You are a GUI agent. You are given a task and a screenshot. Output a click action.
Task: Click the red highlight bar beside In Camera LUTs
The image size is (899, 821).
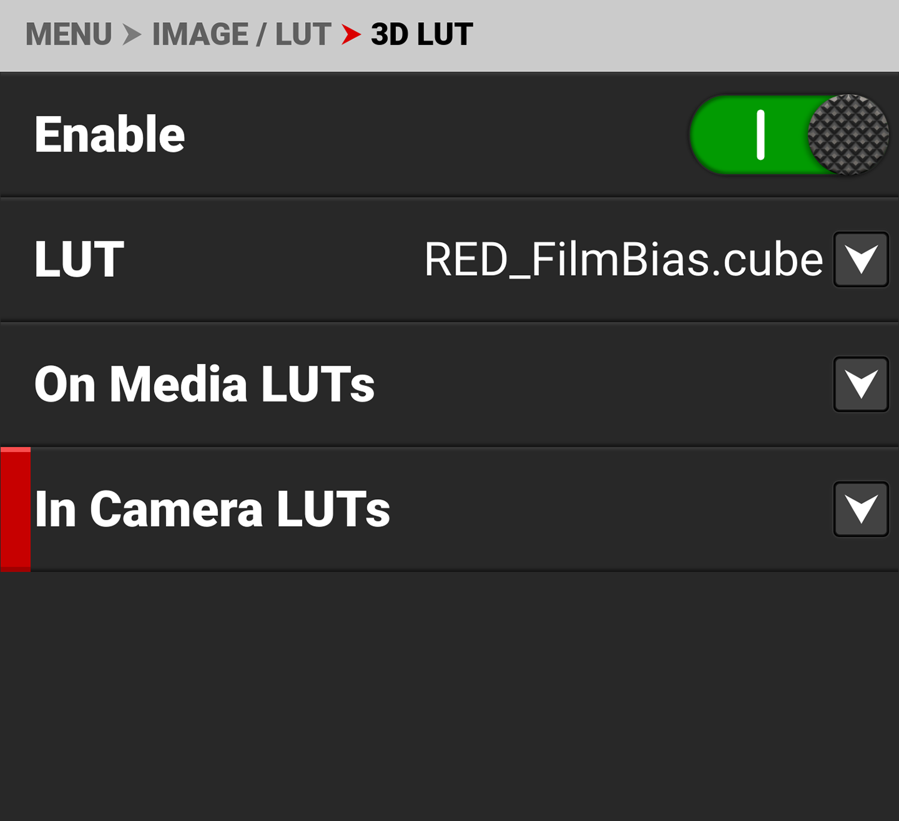coord(16,509)
